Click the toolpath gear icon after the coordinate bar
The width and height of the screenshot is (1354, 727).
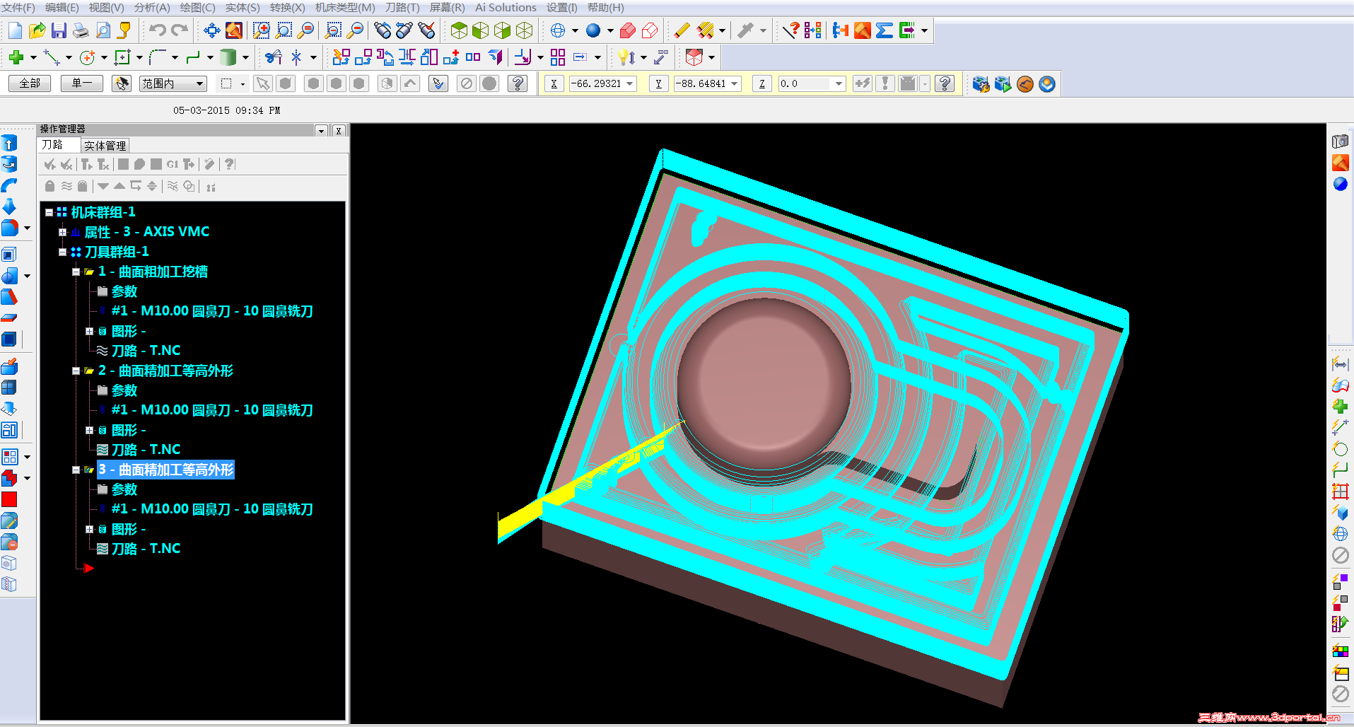pyautogui.click(x=981, y=84)
